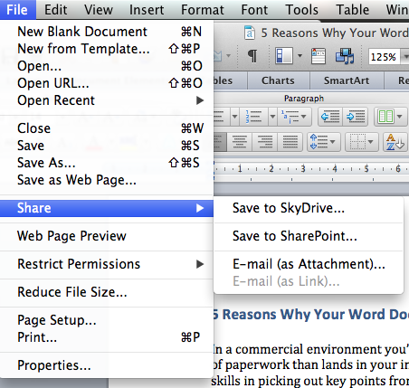Open the Toolbox icon
The image size is (409, 388).
pyautogui.click(x=319, y=56)
